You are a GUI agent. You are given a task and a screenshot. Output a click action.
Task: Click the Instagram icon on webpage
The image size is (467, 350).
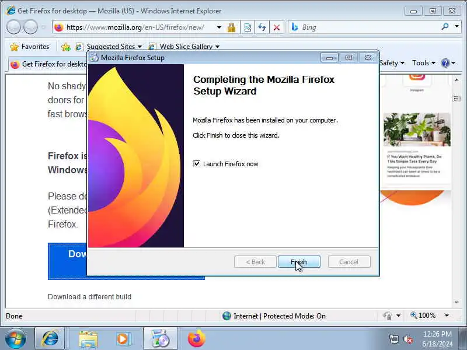417,77
